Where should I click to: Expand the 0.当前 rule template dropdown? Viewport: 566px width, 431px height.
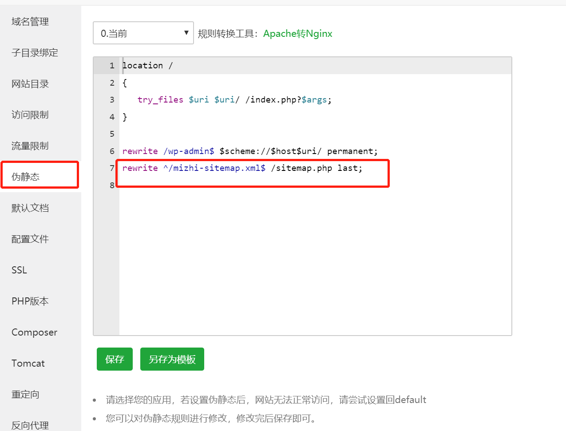click(143, 33)
